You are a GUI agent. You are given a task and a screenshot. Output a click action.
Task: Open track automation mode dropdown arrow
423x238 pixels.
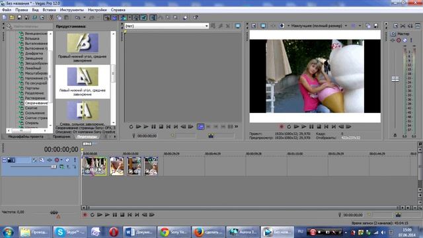click(x=61, y=160)
